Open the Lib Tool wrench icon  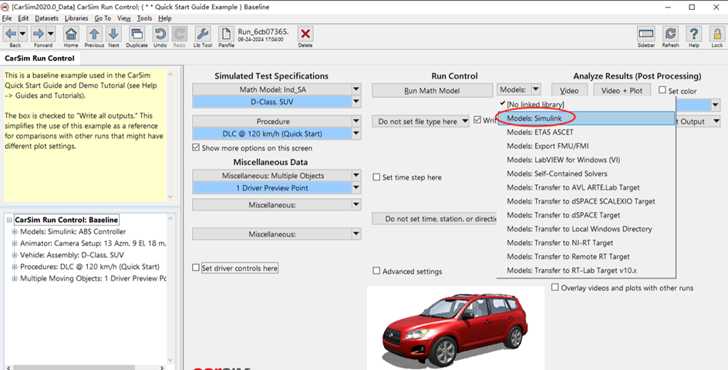(203, 34)
